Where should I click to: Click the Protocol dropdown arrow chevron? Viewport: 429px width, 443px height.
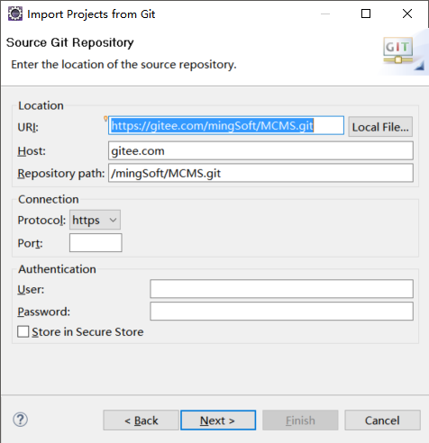(113, 220)
